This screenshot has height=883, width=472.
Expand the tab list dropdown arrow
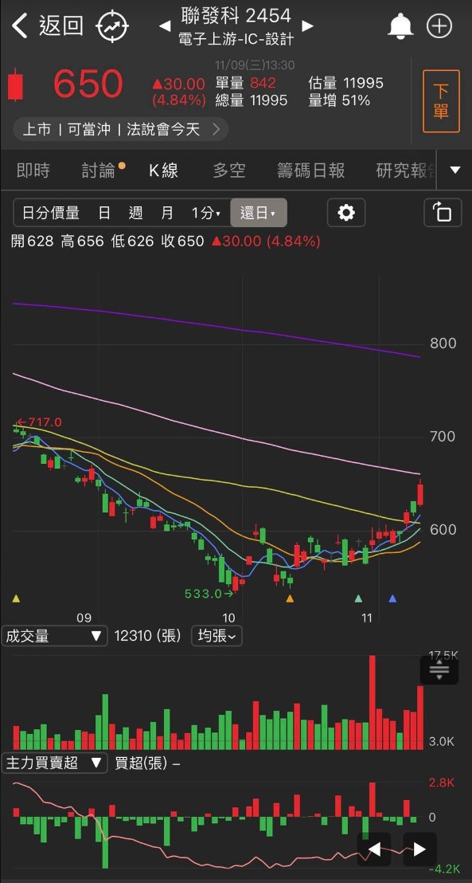pos(455,170)
